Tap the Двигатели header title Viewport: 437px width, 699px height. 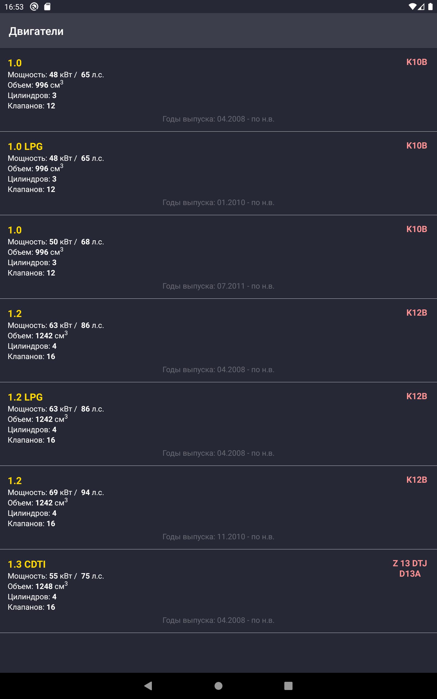point(36,31)
